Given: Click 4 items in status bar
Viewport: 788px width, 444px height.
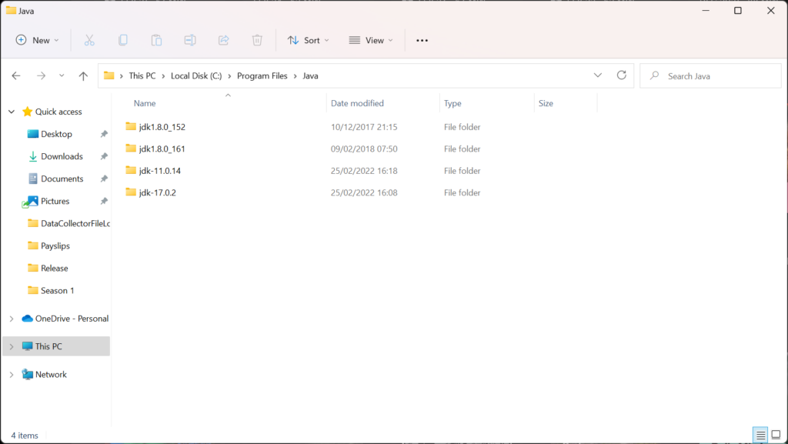Looking at the screenshot, I should coord(25,436).
